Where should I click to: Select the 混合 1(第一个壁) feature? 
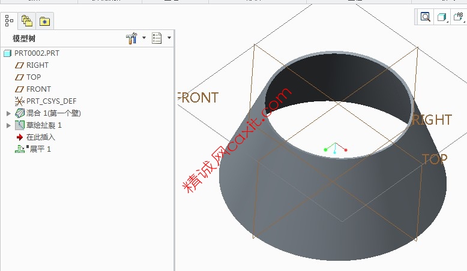click(53, 113)
